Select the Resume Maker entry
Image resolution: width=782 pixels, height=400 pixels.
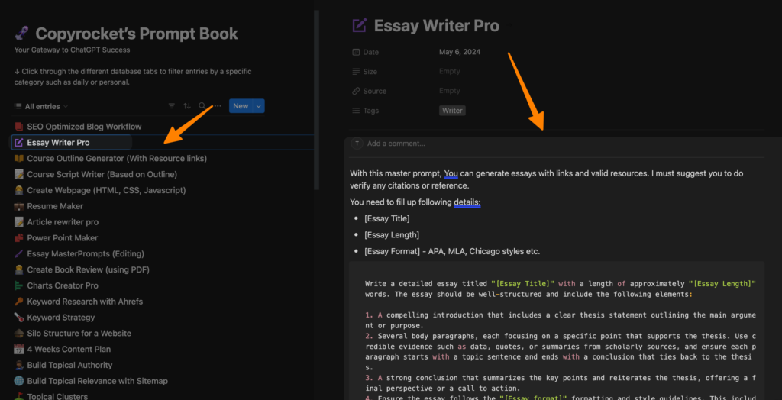coord(55,206)
